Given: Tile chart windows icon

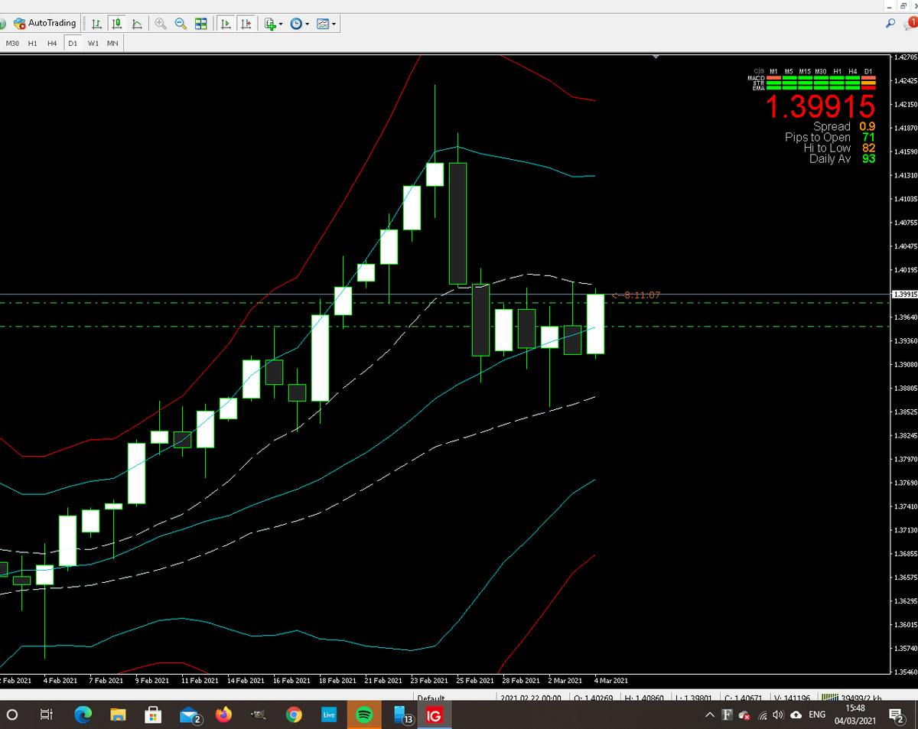Looking at the screenshot, I should 201,24.
